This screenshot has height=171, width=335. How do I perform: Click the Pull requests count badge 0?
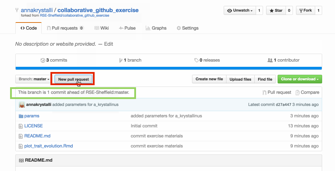pos(81,28)
